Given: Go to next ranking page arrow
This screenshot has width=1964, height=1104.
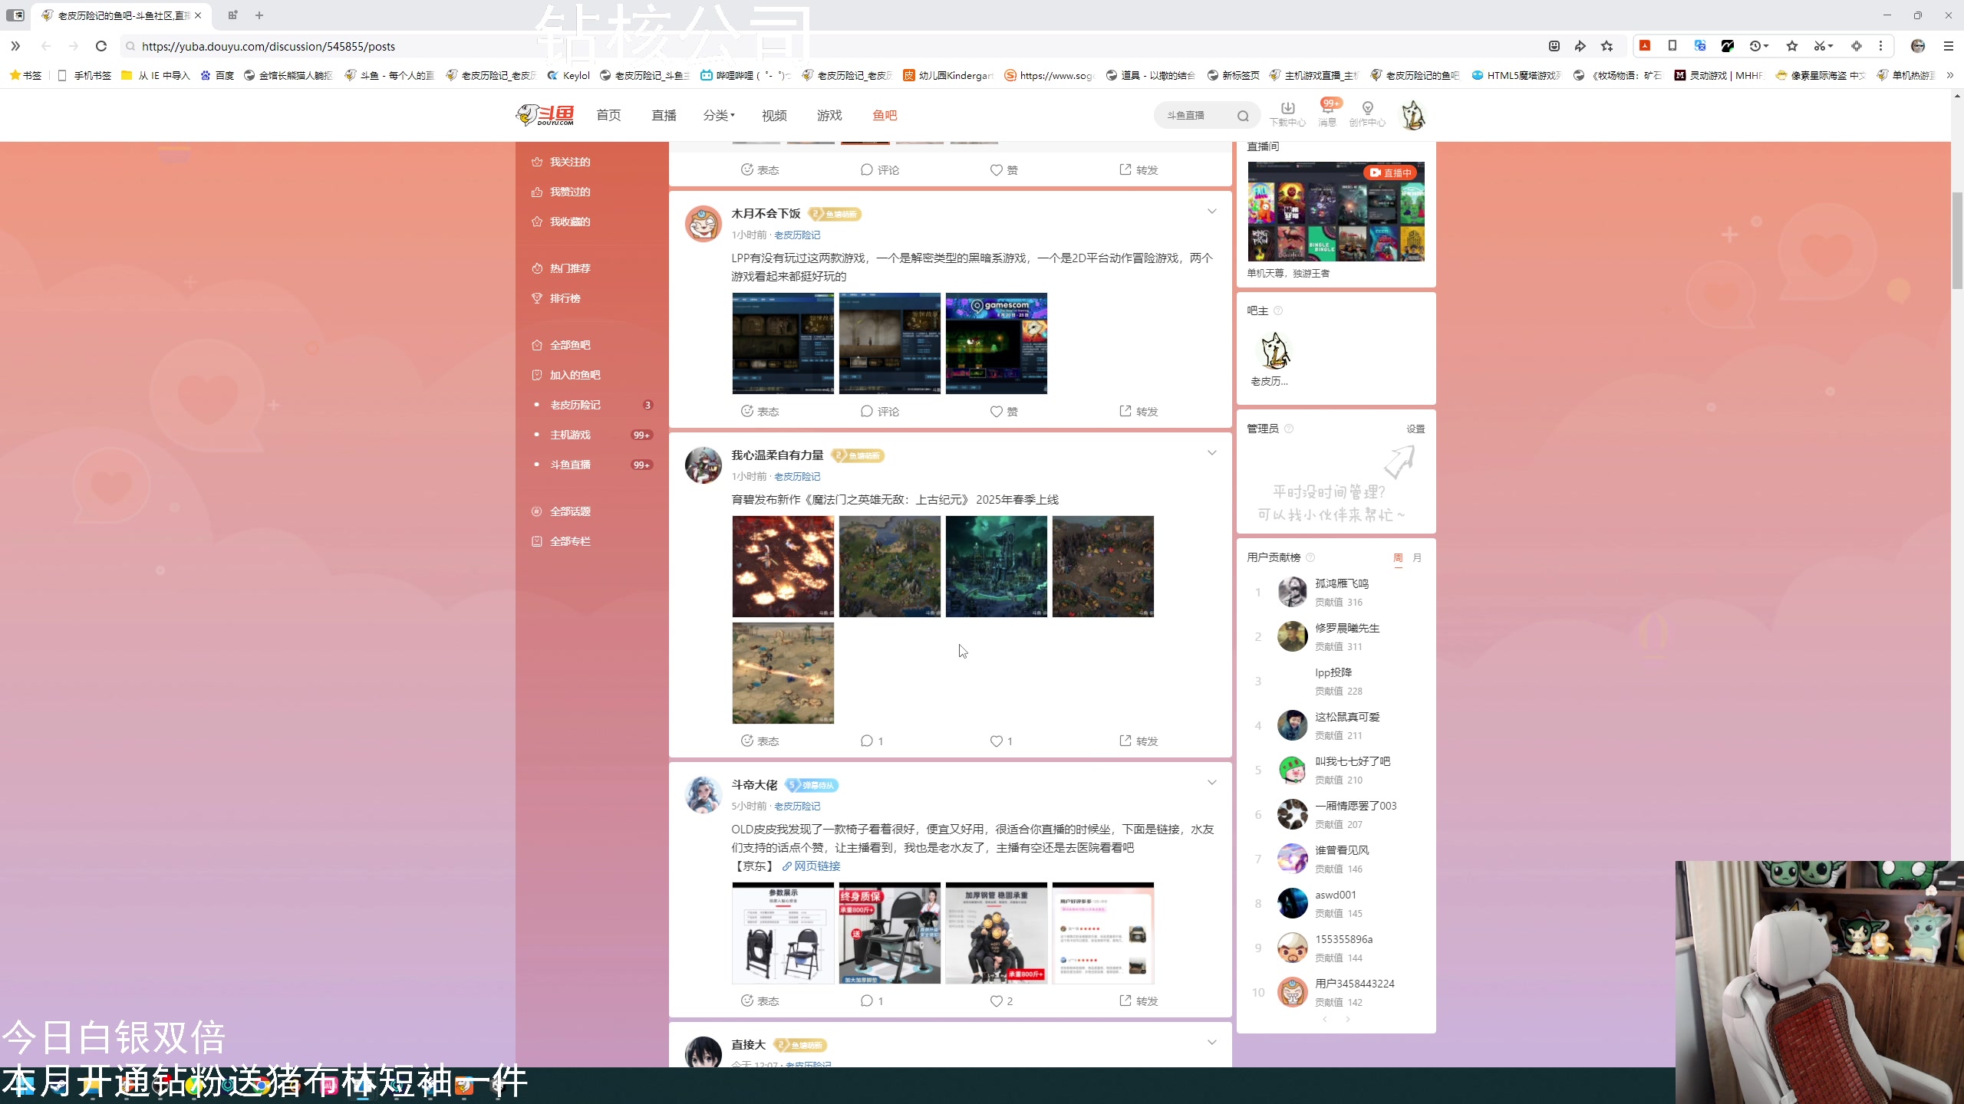Looking at the screenshot, I should [x=1348, y=1020].
